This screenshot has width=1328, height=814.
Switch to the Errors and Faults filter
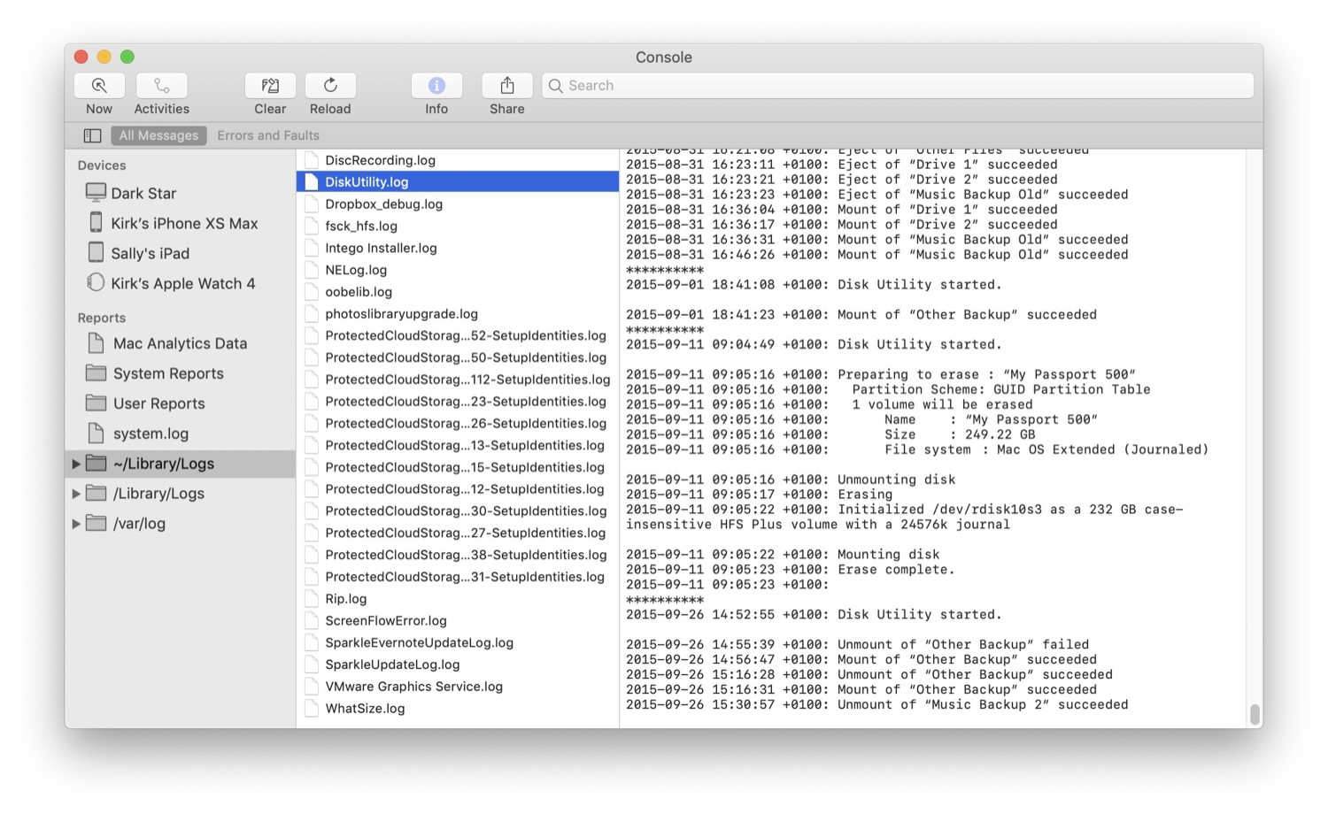click(x=268, y=135)
